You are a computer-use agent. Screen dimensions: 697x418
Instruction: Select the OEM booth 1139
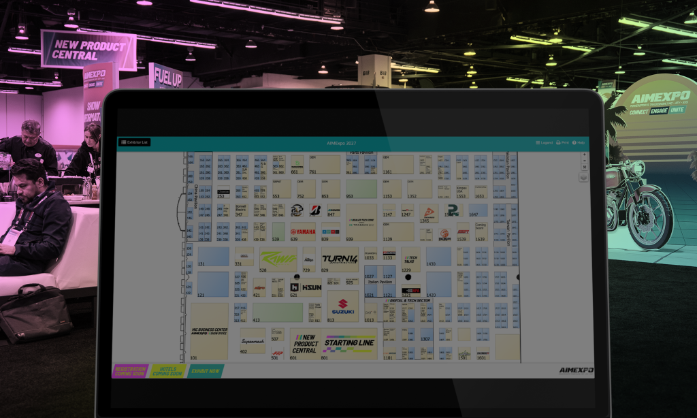coord(398,231)
